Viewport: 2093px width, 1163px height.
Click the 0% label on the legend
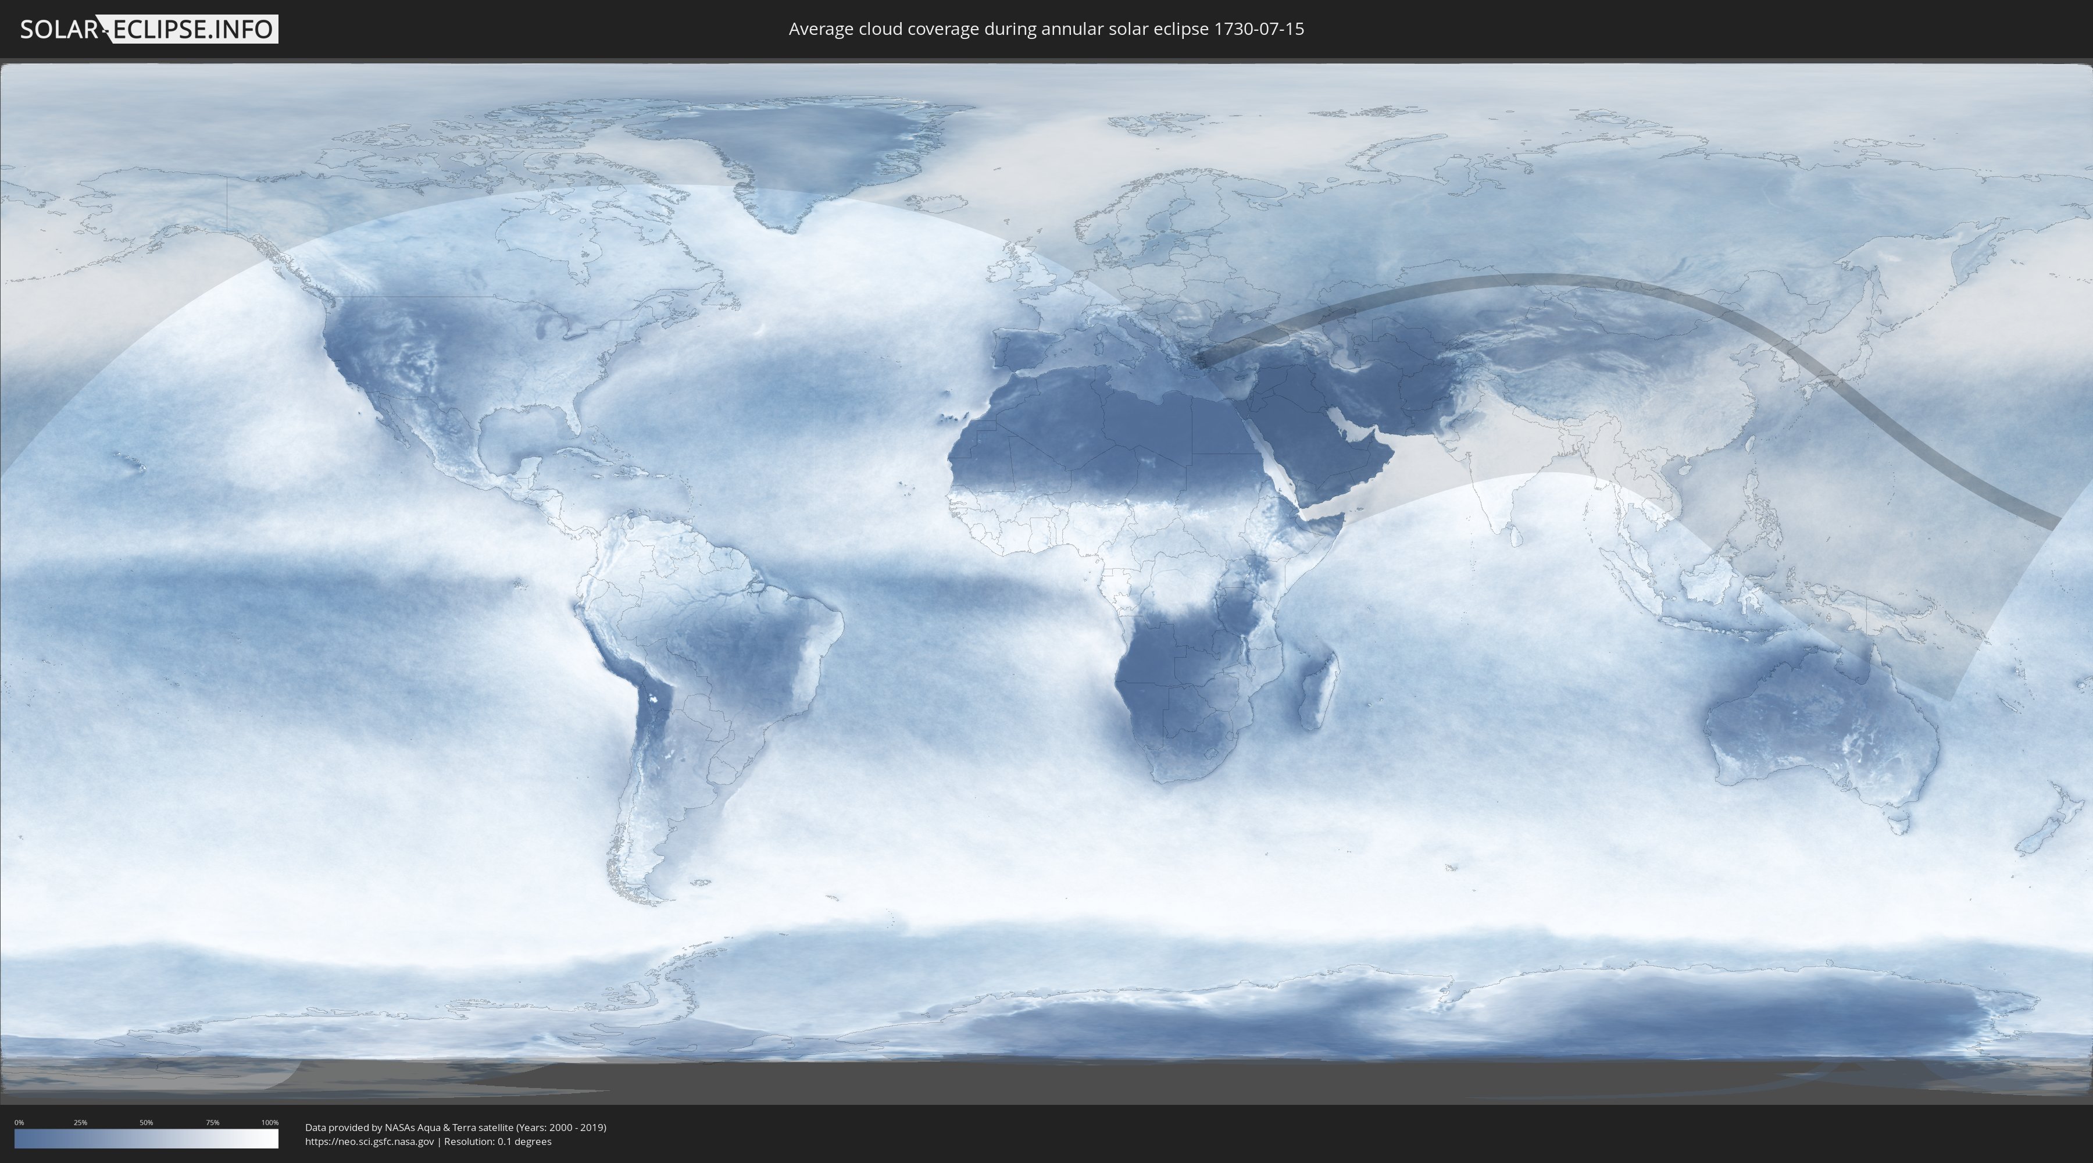coord(19,1122)
